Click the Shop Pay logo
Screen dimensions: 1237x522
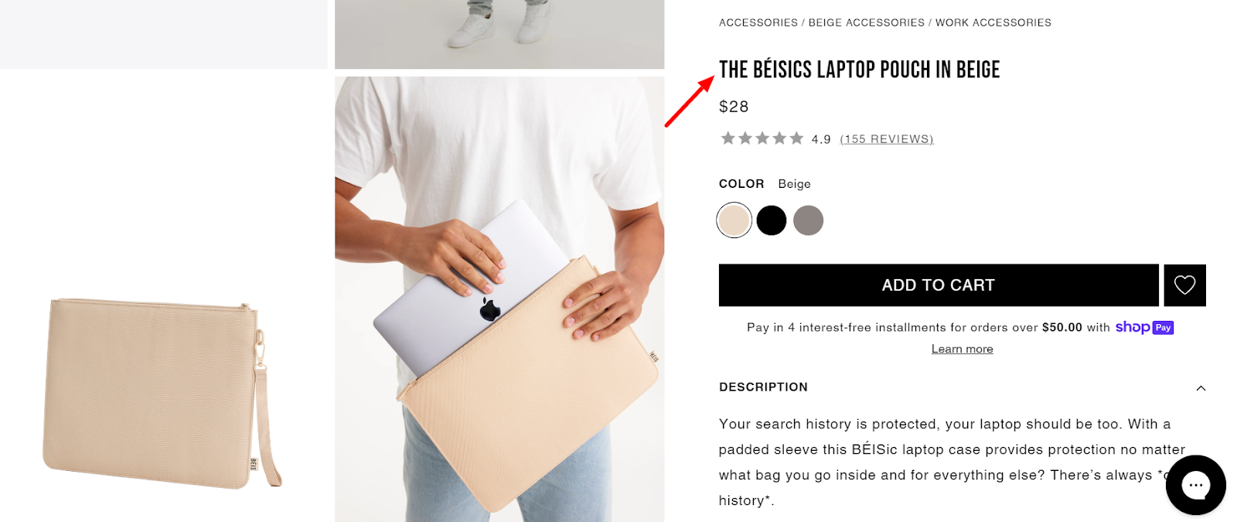tap(1144, 328)
